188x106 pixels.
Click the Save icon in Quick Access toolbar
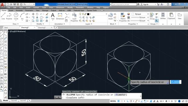point(14,4)
